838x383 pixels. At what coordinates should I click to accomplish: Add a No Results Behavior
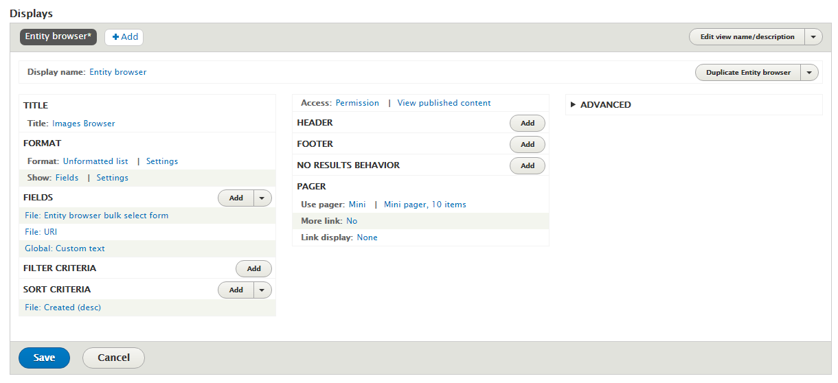pos(527,166)
